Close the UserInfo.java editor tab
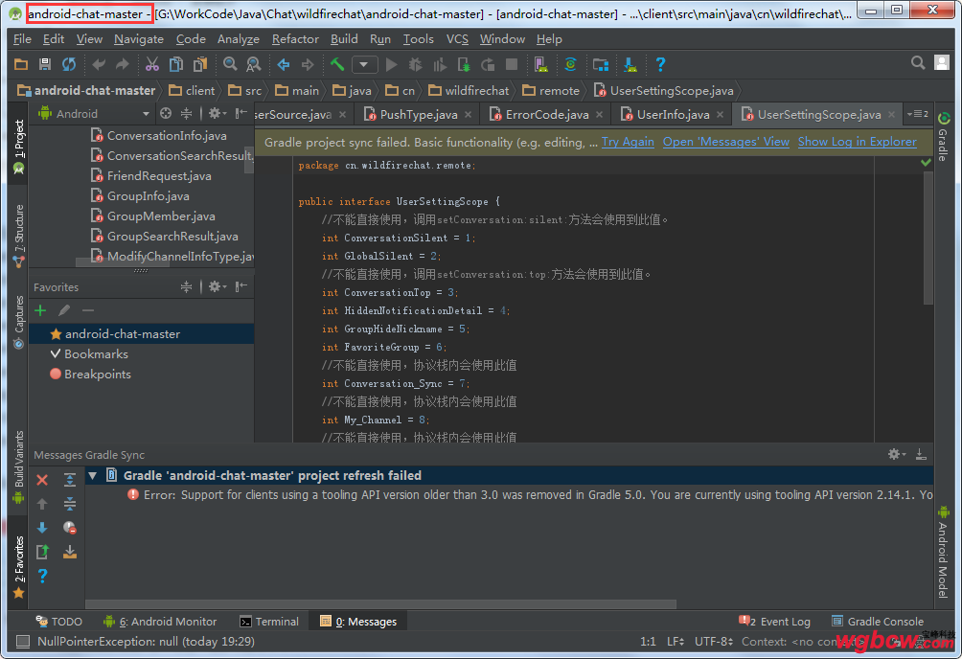The height and width of the screenshot is (659, 962). (720, 114)
